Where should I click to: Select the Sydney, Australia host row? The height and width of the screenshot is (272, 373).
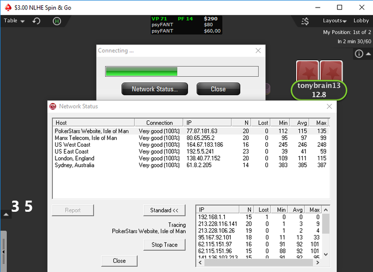click(x=191, y=165)
